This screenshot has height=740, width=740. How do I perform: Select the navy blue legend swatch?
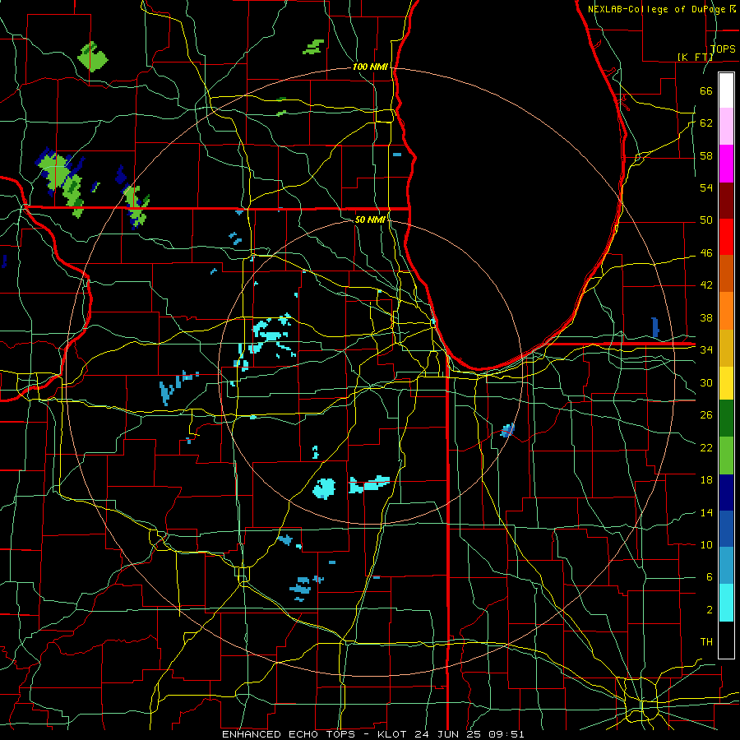[726, 493]
